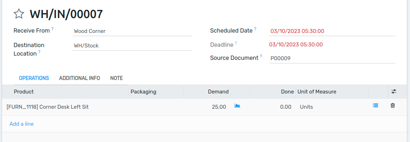
Task: Open the Scheduled Date picker field
Action: 332,31
